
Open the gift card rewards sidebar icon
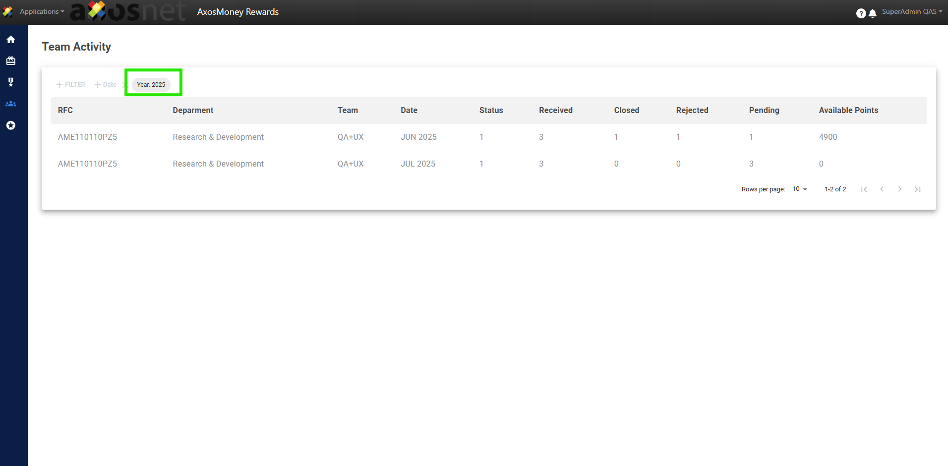(11, 61)
